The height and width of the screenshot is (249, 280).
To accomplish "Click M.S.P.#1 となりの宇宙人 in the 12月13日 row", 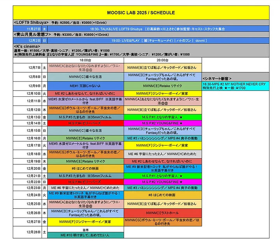I will tap(163, 117).
